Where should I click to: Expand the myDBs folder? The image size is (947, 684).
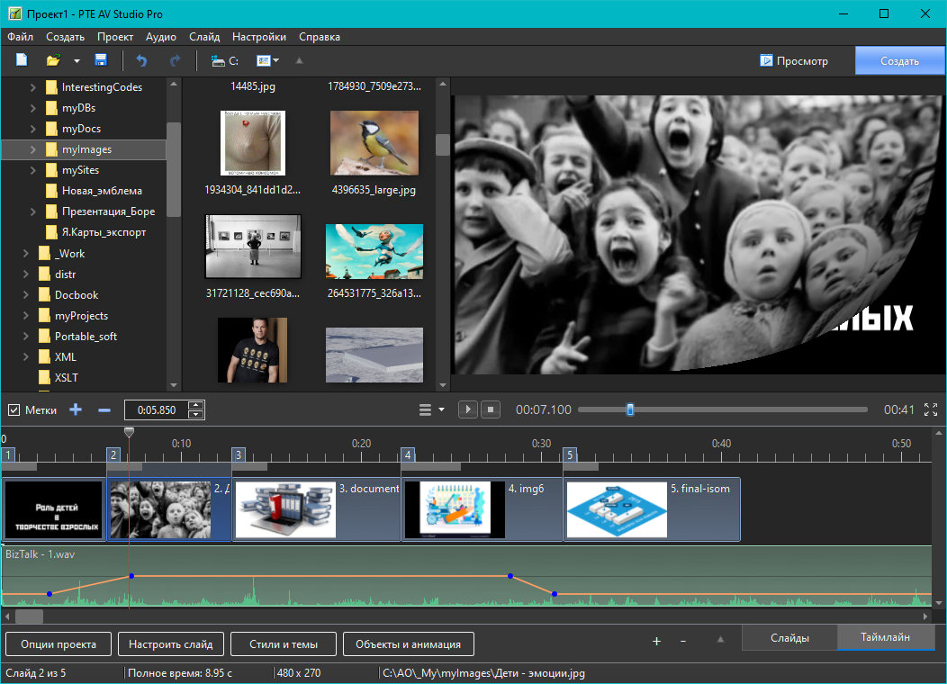(33, 108)
